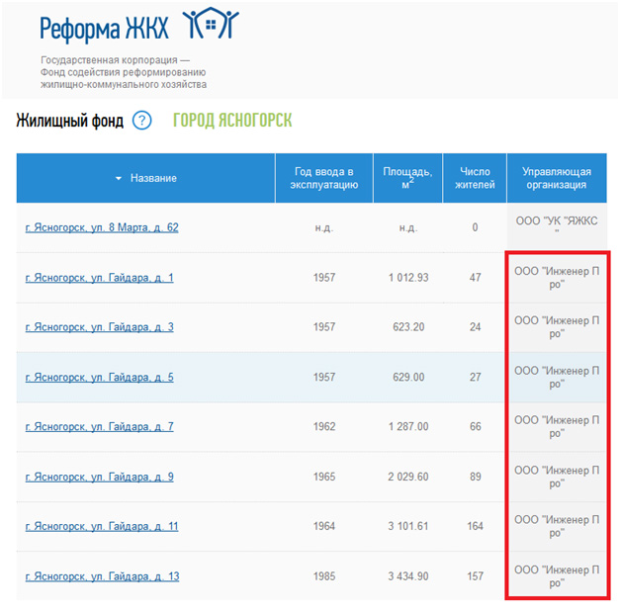Open address ул. Гайдара, д. 9

(99, 477)
